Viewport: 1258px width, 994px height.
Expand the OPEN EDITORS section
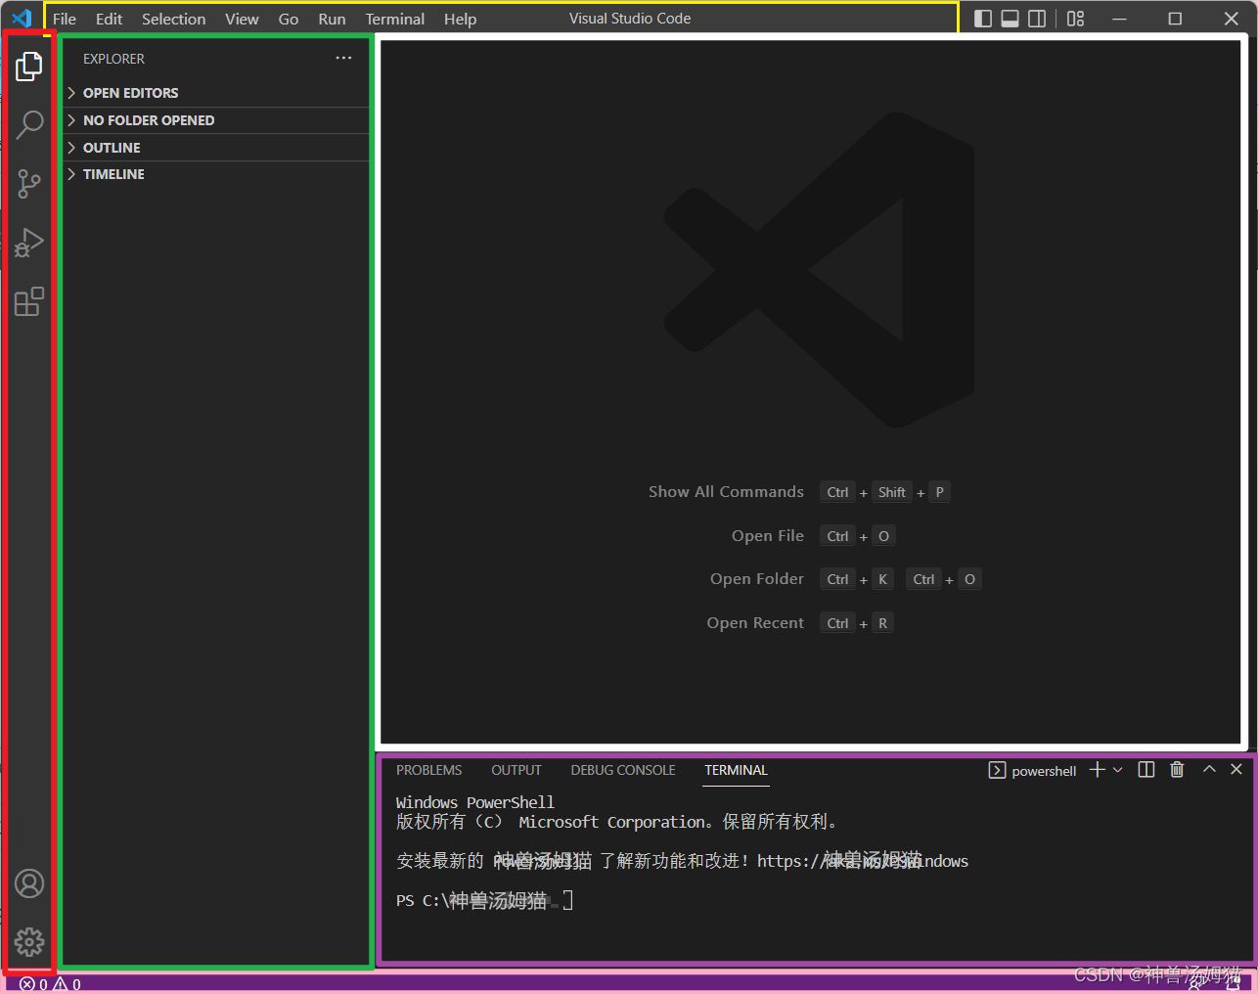[130, 93]
